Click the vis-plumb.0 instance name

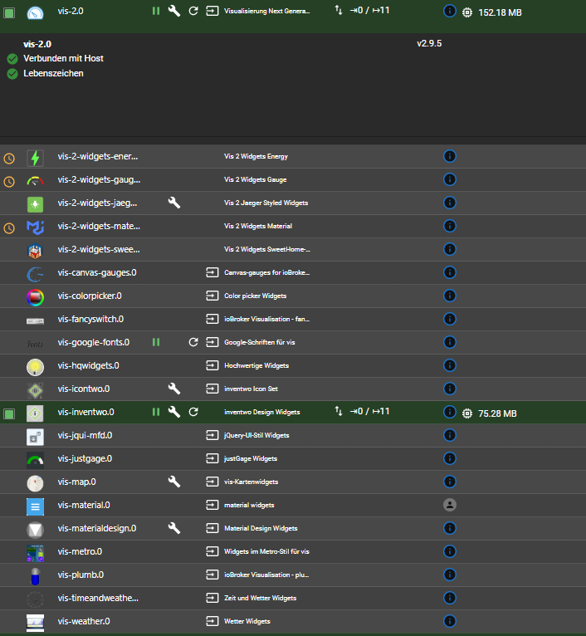click(81, 575)
